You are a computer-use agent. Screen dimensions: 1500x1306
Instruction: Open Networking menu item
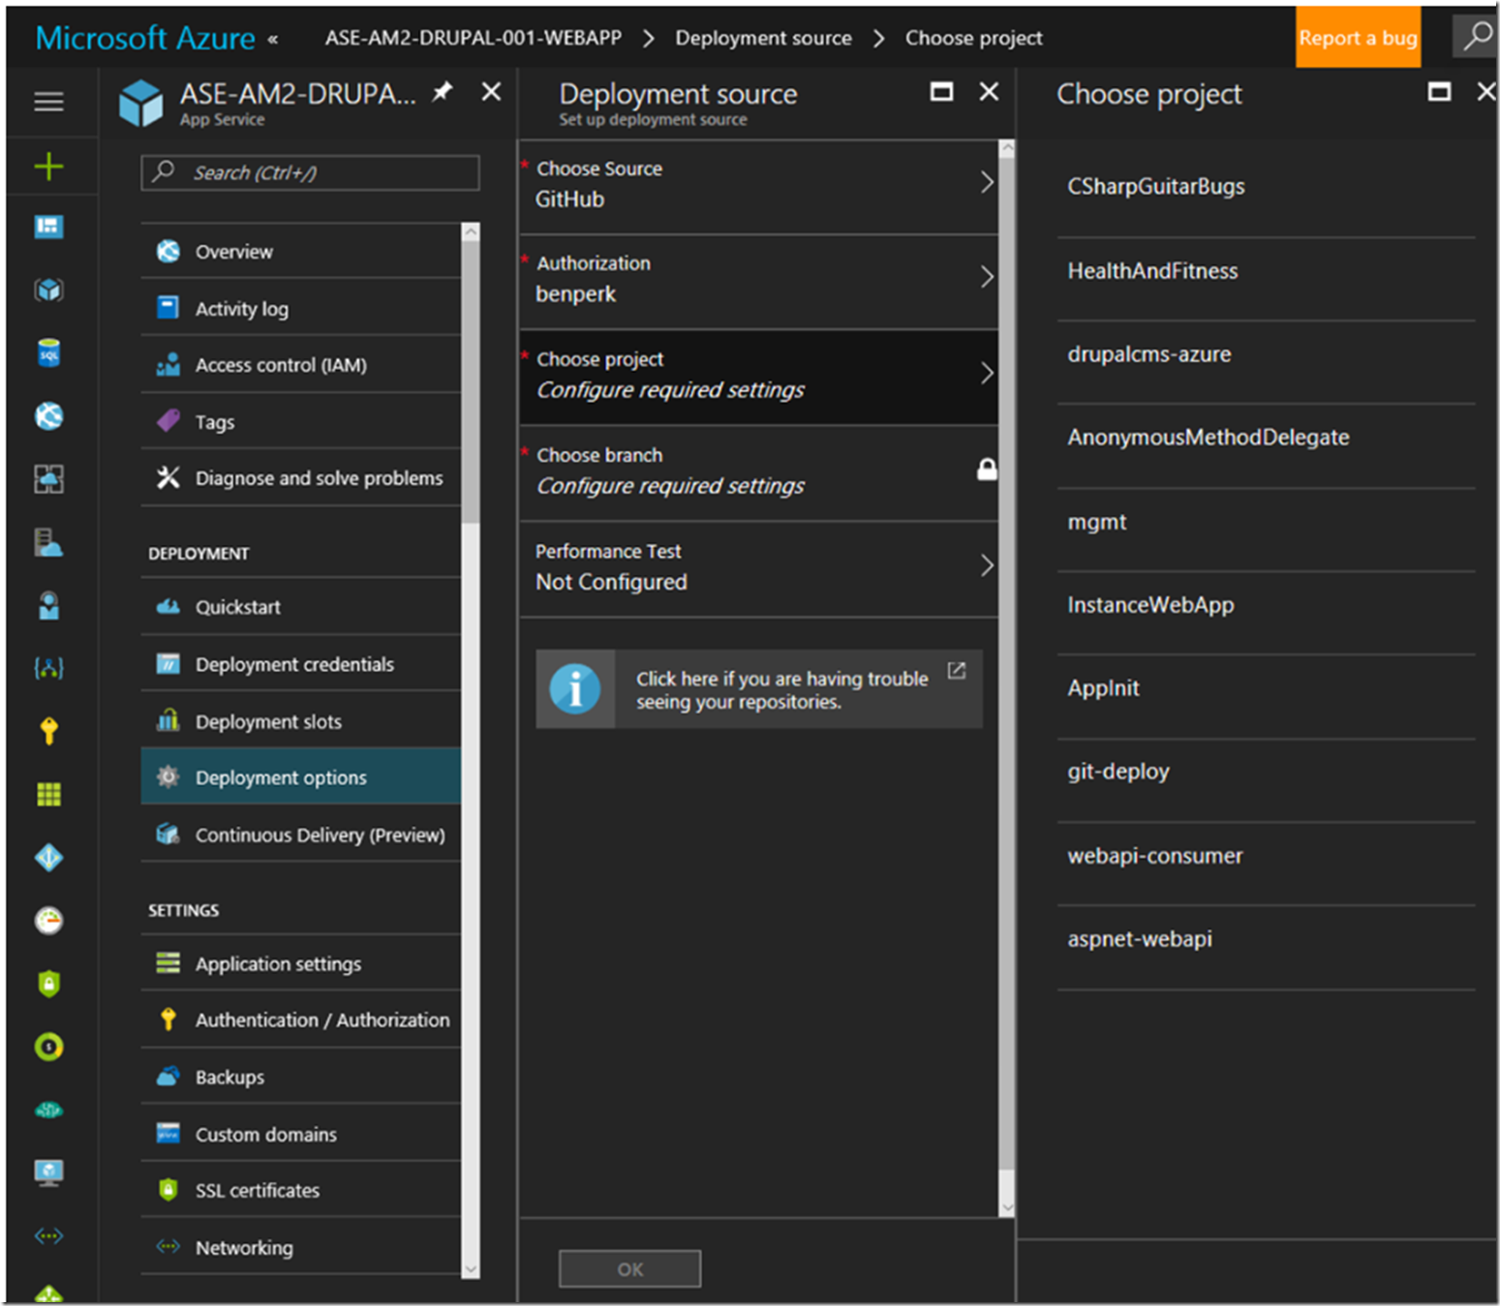pos(301,1247)
